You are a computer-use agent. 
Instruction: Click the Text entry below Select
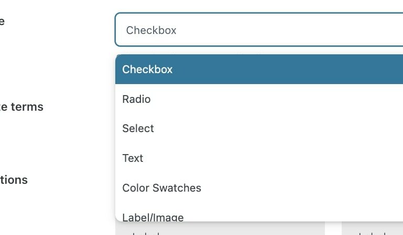pos(259,158)
